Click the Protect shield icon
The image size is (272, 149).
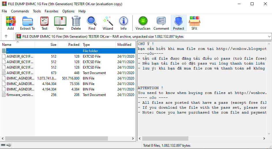point(179,21)
